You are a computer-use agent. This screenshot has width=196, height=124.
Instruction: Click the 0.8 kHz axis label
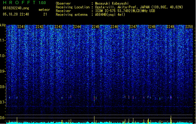pyautogui.click(x=3, y=87)
